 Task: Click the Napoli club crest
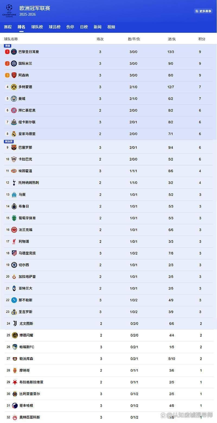pyautogui.click(x=14, y=300)
